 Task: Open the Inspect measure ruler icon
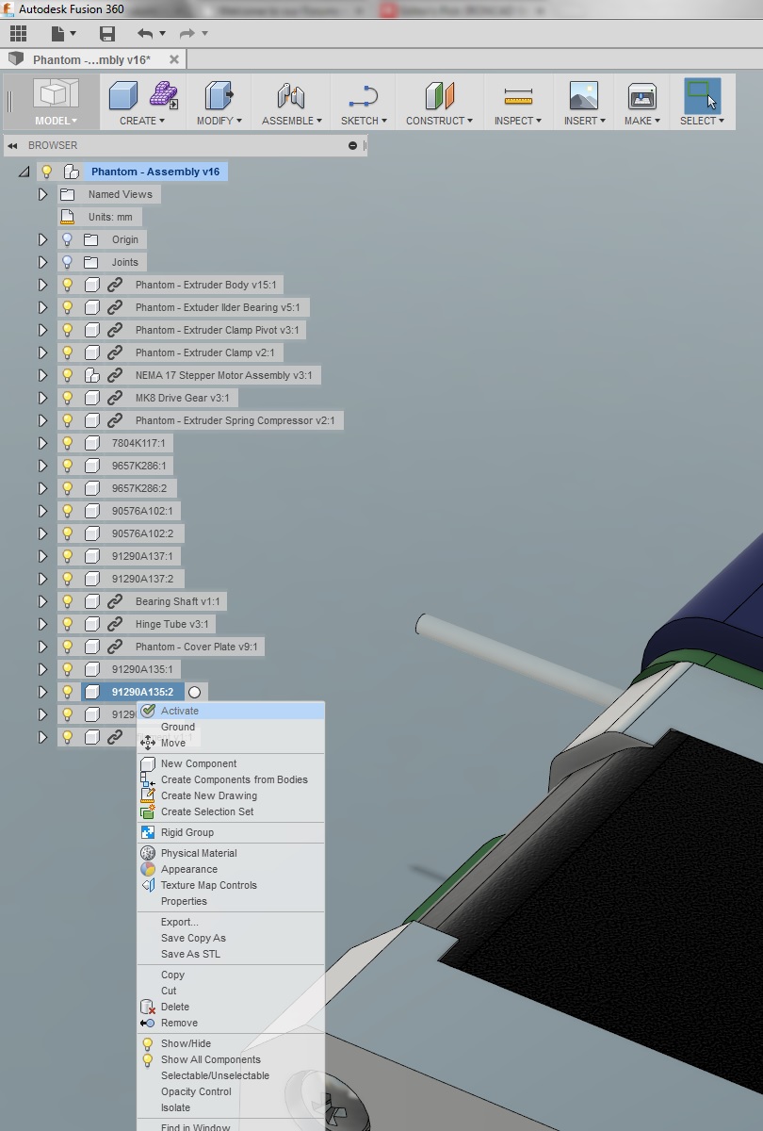click(x=518, y=96)
